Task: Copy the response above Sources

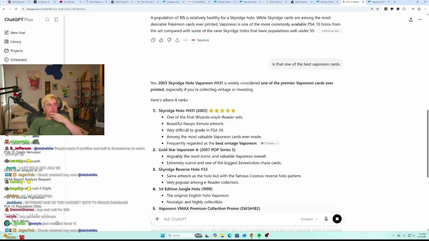Action: pyautogui.click(x=153, y=40)
